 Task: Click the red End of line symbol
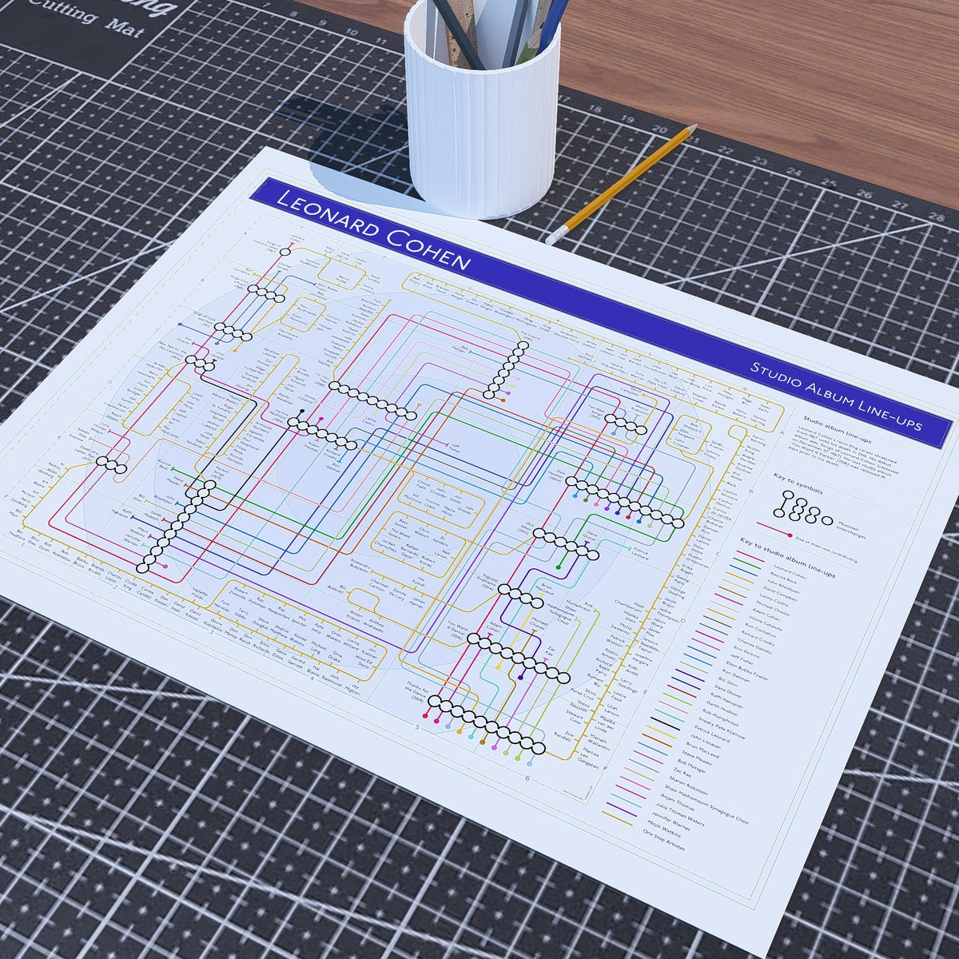click(773, 531)
